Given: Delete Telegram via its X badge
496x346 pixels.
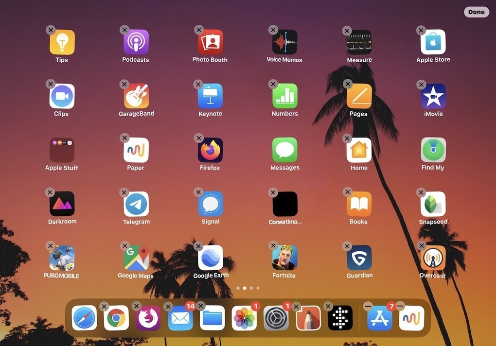Looking at the screenshot, I should click(x=124, y=192).
